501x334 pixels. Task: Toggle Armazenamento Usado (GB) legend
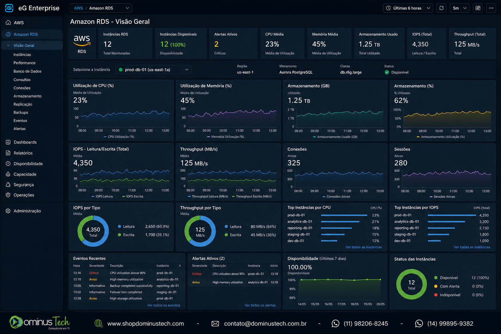(335, 137)
